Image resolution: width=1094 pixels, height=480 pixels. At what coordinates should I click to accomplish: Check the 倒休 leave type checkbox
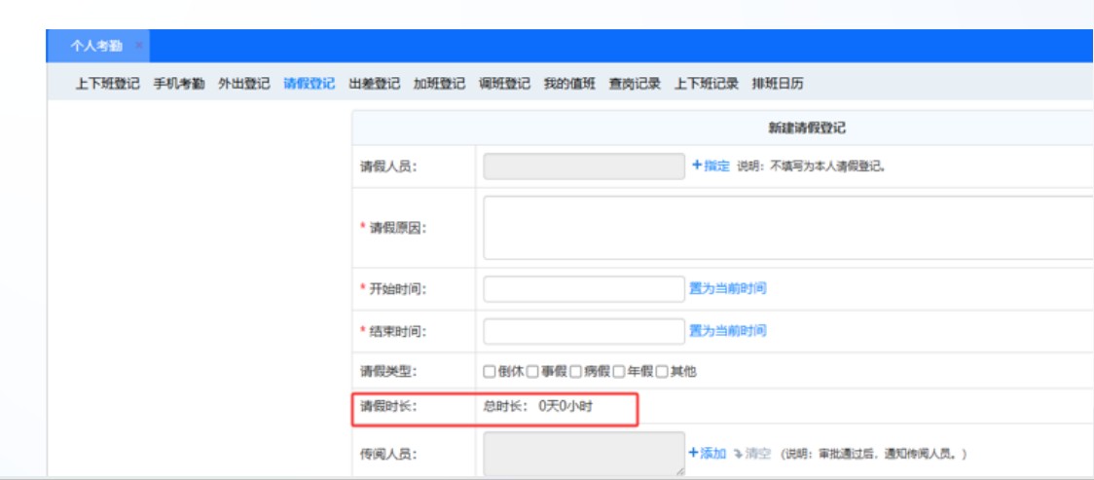tap(490, 371)
